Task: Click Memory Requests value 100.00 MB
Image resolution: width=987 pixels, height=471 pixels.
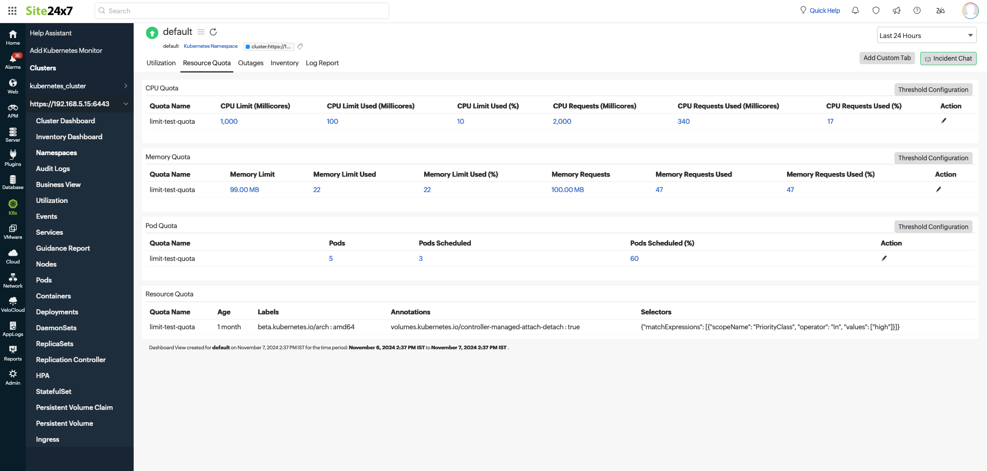Action: 568,190
